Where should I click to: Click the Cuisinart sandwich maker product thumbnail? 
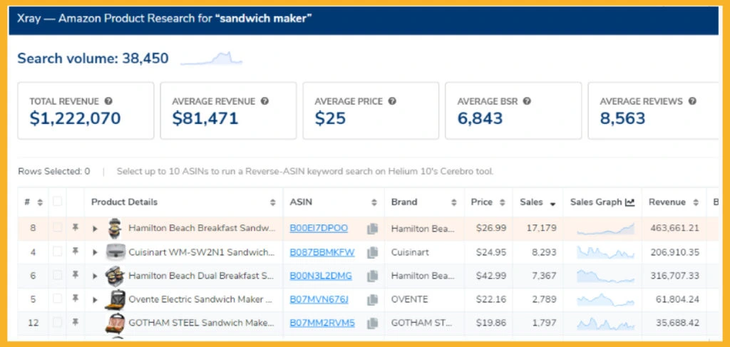115,252
